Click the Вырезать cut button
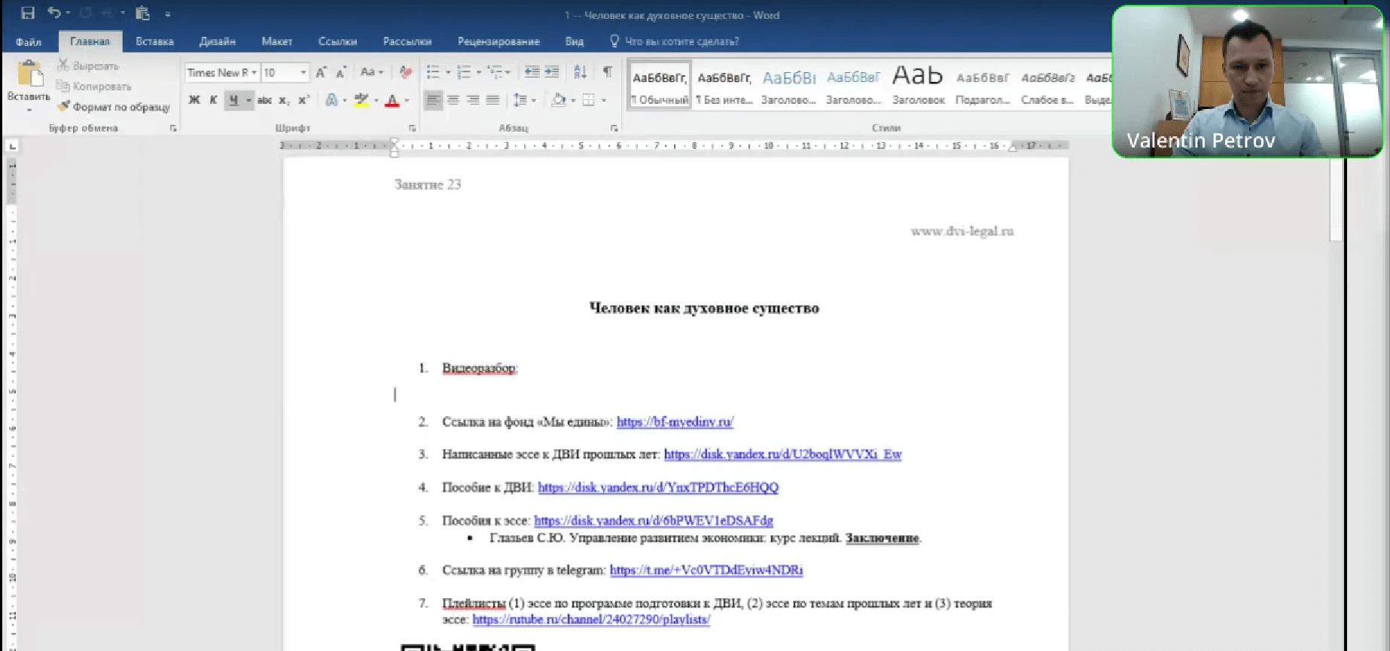Screen dimensions: 1390x651 coord(88,65)
